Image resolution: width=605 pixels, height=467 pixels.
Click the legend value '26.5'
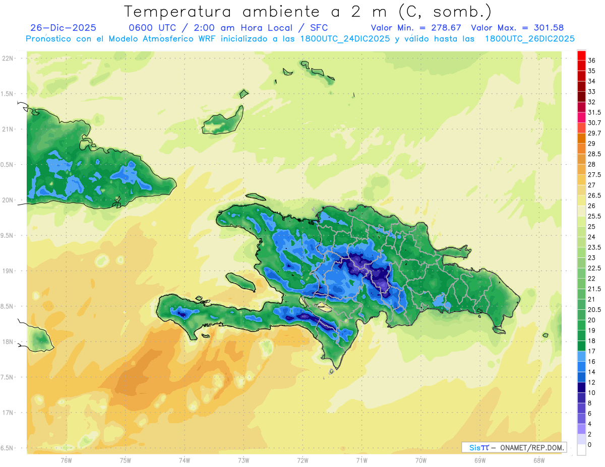(x=594, y=195)
